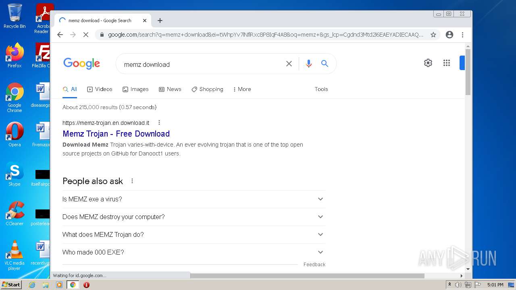Open the search Tools

321,89
